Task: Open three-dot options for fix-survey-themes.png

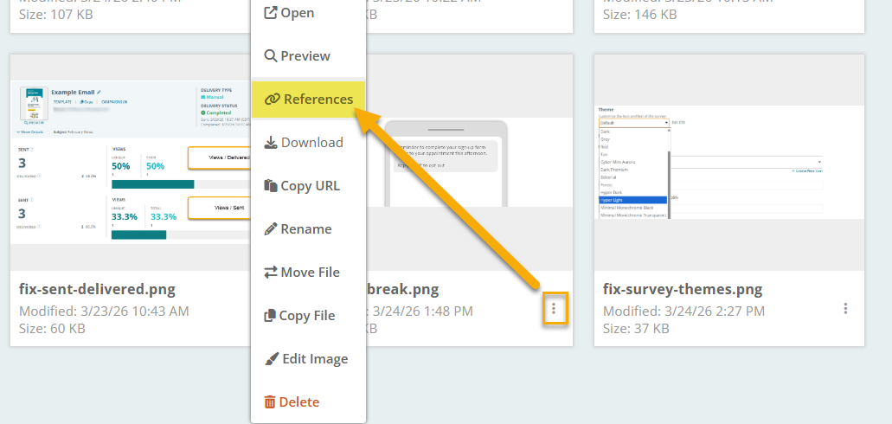Action: pos(845,309)
